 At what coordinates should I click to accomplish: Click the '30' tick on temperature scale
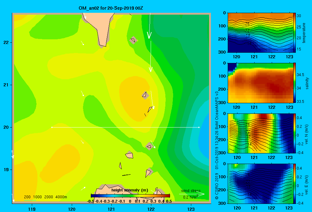(x=299, y=16)
